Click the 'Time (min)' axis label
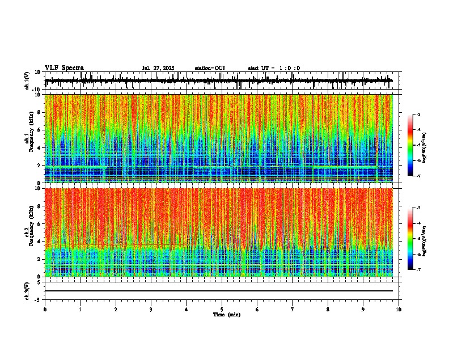This screenshot has width=449, height=347. click(x=227, y=315)
